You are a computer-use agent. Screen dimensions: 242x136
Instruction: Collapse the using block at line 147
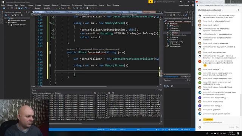click(x=50, y=23)
